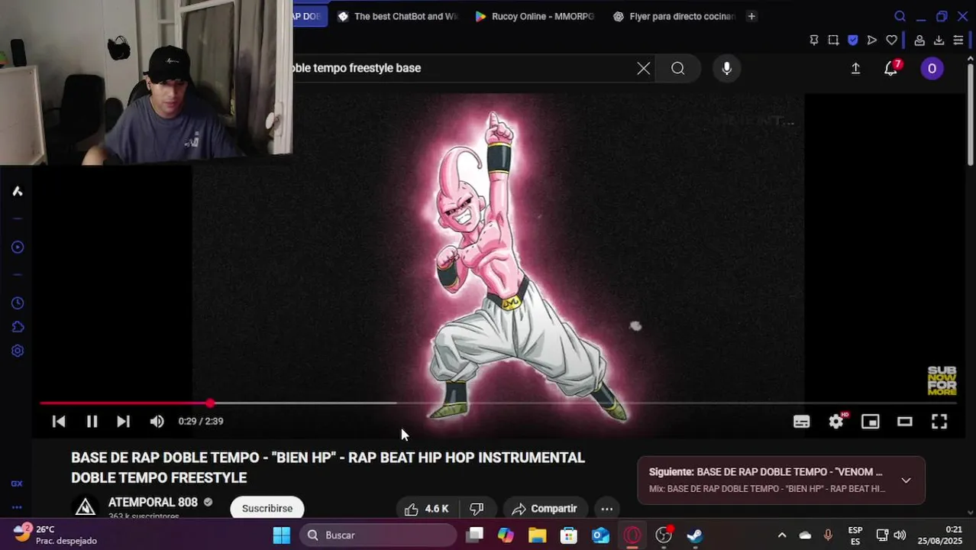Open extensions cube in sidebar

coord(17,327)
